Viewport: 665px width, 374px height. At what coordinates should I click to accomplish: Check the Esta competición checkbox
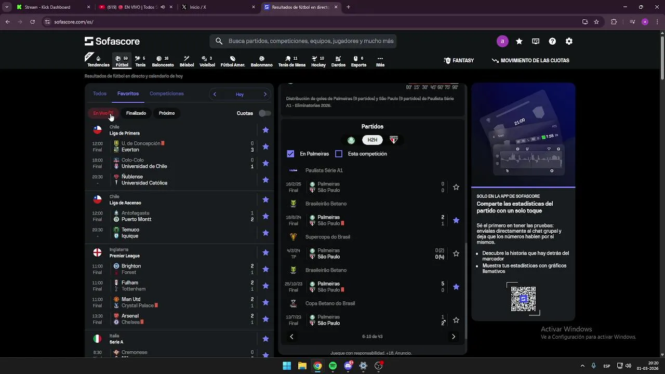pos(339,154)
